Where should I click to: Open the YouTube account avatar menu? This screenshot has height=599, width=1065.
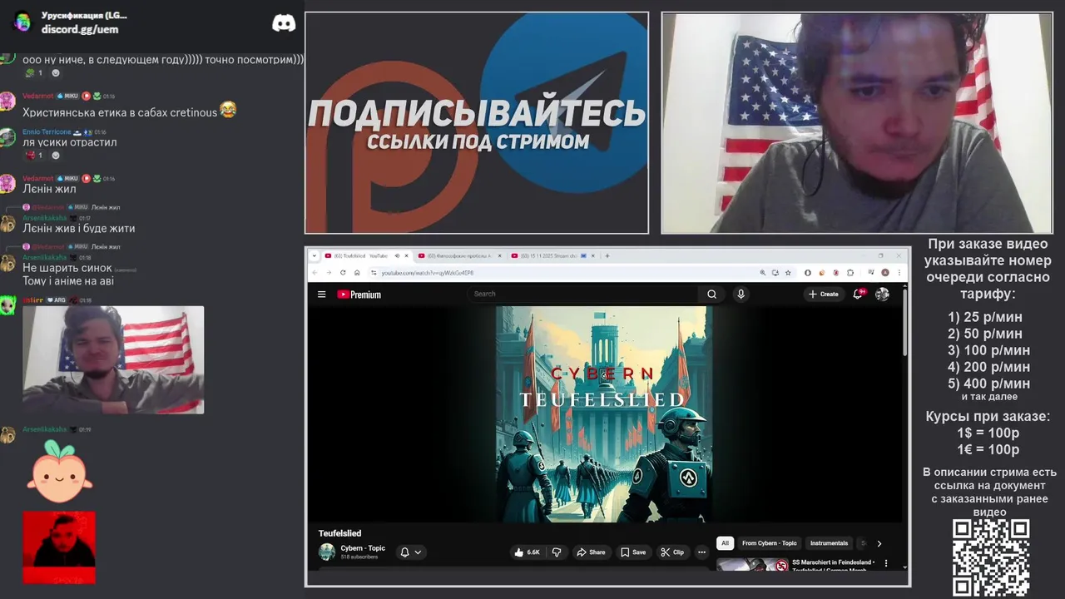coord(882,294)
